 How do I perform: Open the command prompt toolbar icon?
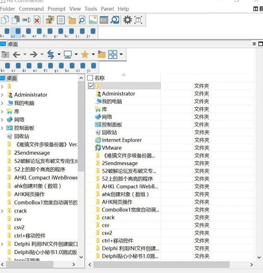(x=104, y=20)
